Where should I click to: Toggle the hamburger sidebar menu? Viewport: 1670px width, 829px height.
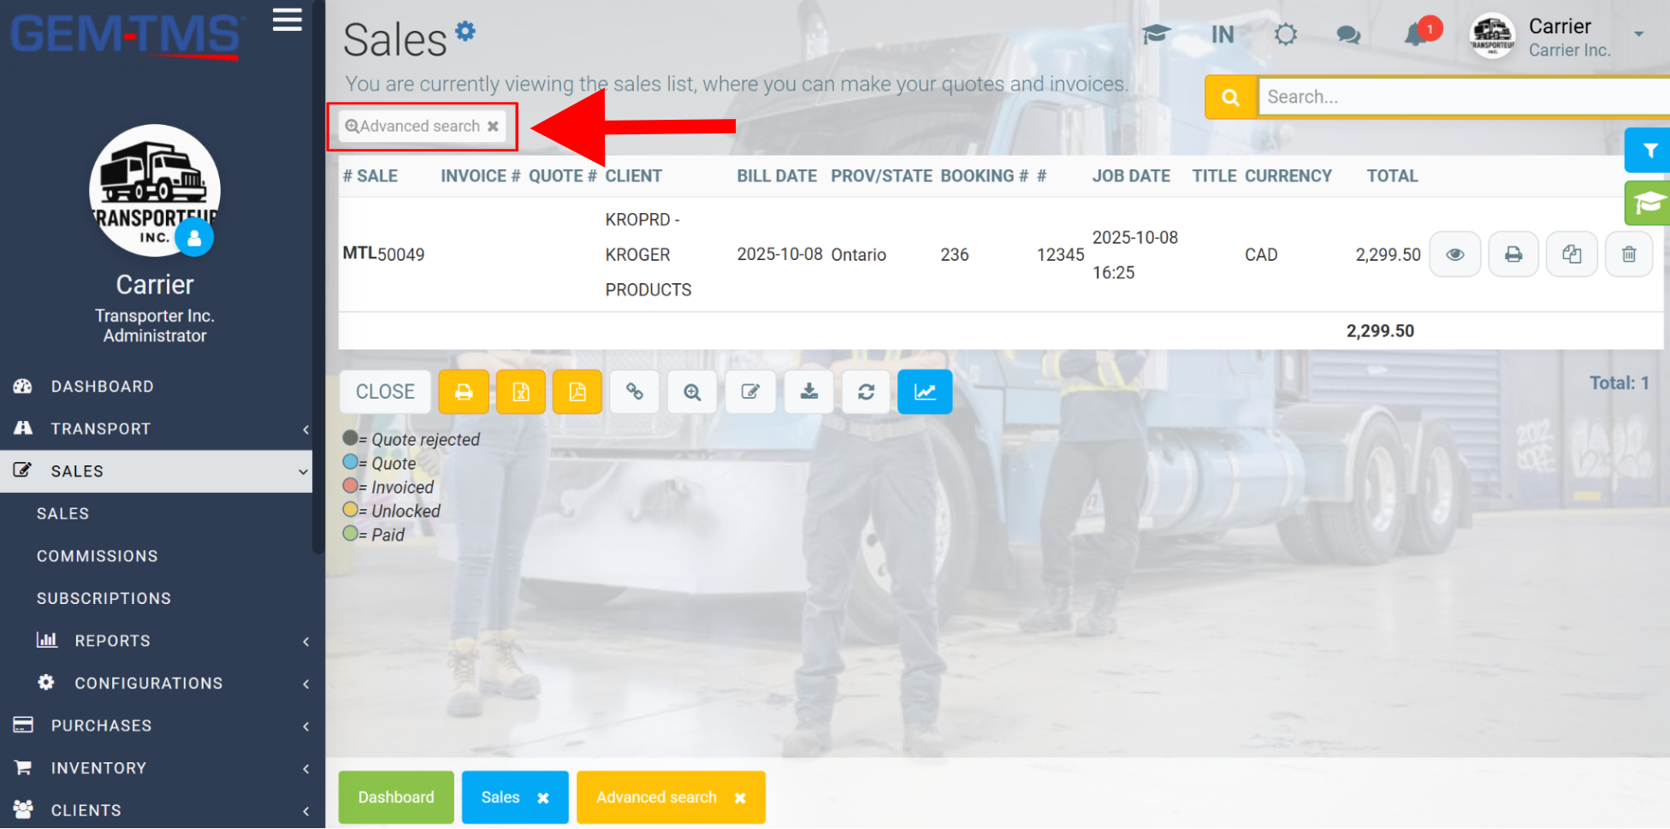point(287,20)
